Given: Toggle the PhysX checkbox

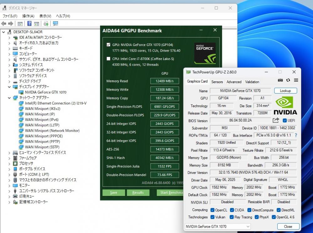Looking at the screenshot, I should pos(257,217).
